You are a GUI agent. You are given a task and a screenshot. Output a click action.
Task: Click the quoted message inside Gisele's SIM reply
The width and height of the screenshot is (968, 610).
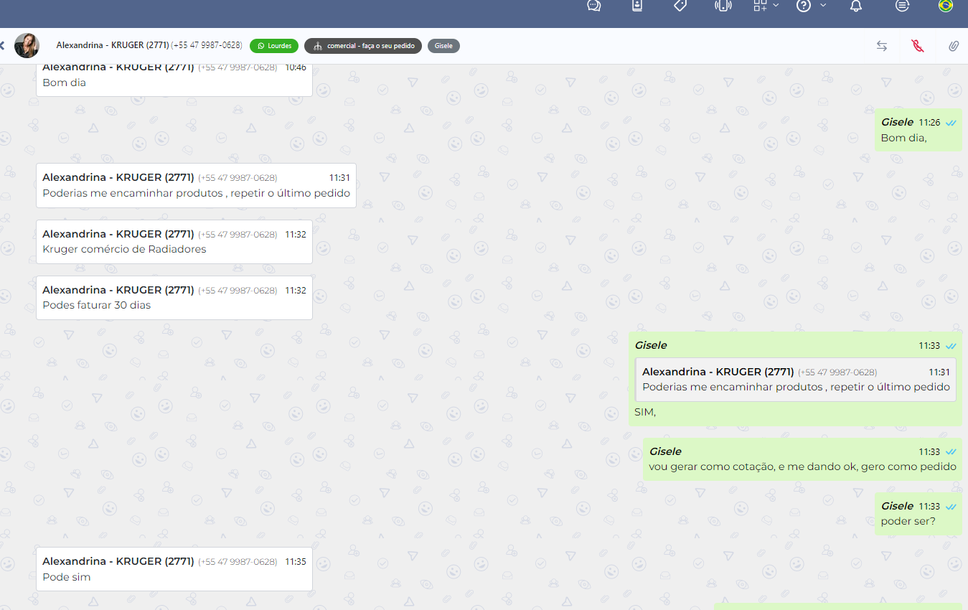coord(795,380)
